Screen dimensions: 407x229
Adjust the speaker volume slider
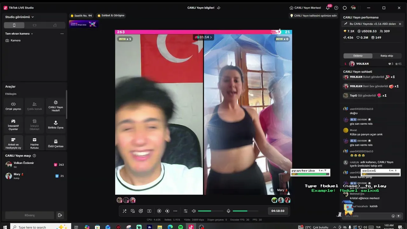pos(210,211)
